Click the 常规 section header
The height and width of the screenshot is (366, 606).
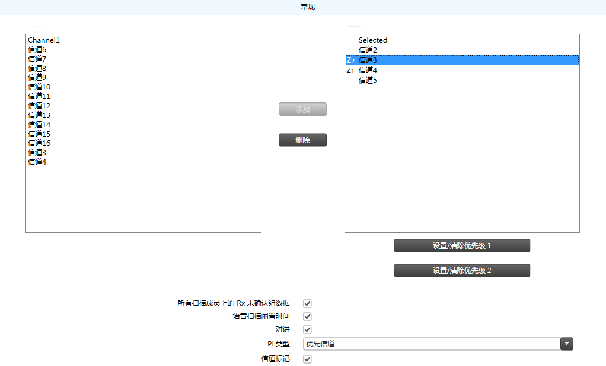point(308,7)
